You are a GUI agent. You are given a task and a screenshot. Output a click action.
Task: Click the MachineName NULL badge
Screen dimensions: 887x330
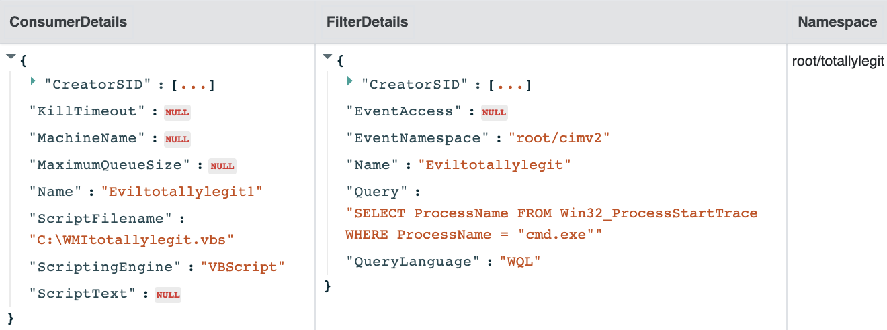point(177,139)
